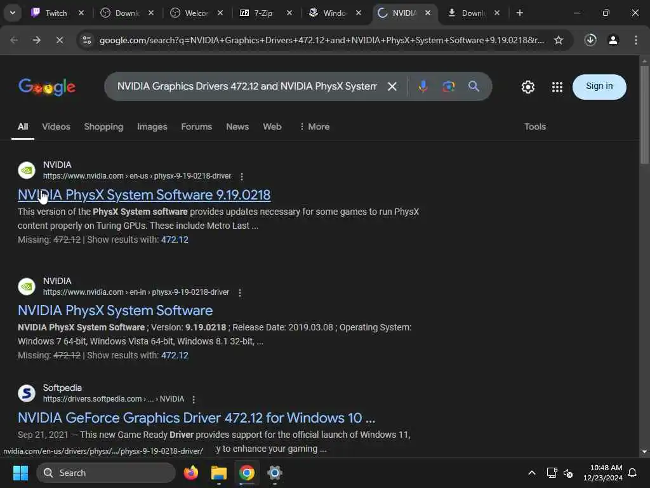Bookmark this page with star

click(559, 40)
